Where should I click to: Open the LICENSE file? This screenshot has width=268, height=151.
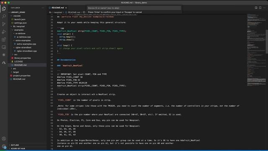click(18, 62)
